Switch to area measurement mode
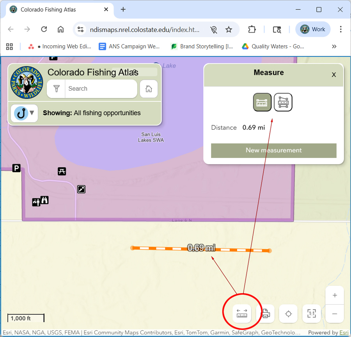The width and height of the screenshot is (351, 337). 283,102
